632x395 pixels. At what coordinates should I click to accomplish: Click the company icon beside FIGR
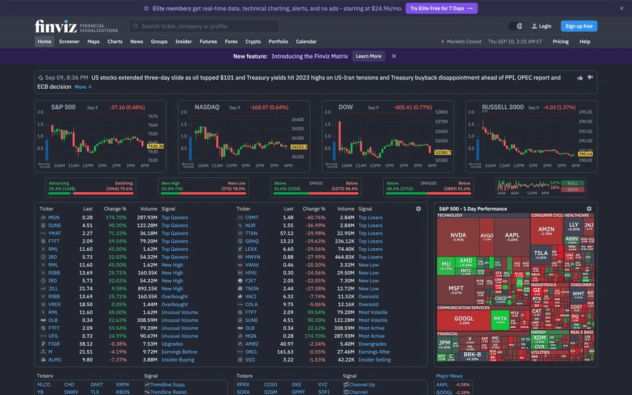(43, 344)
